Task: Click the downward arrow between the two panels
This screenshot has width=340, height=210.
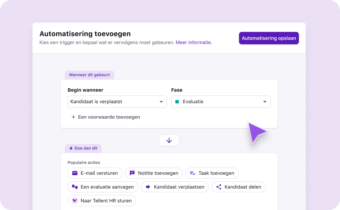Action: click(169, 140)
